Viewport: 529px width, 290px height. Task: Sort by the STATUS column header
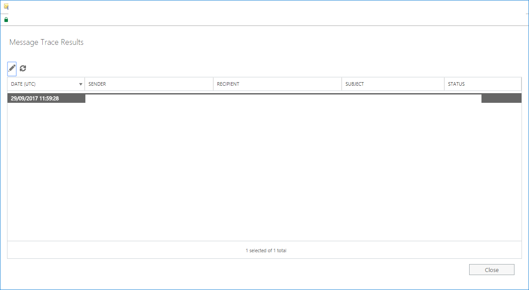coord(483,84)
